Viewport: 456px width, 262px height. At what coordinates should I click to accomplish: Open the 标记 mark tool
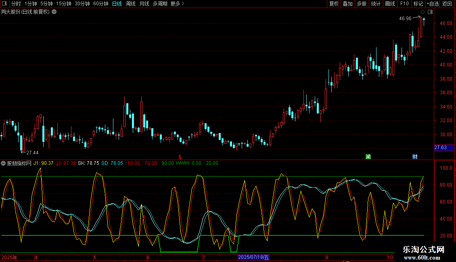418,4
